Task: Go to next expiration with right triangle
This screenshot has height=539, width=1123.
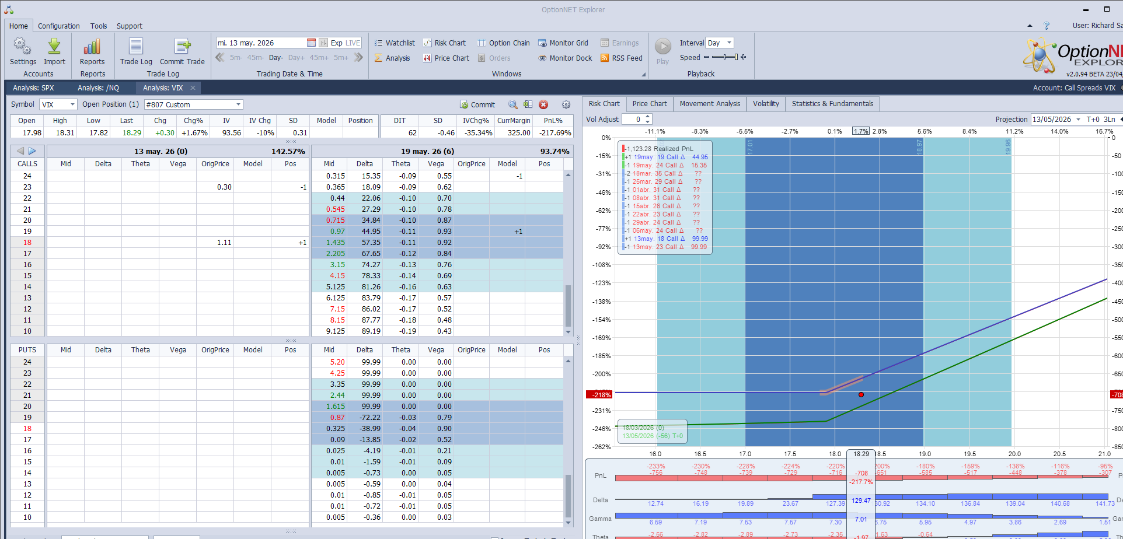Action: 32,151
